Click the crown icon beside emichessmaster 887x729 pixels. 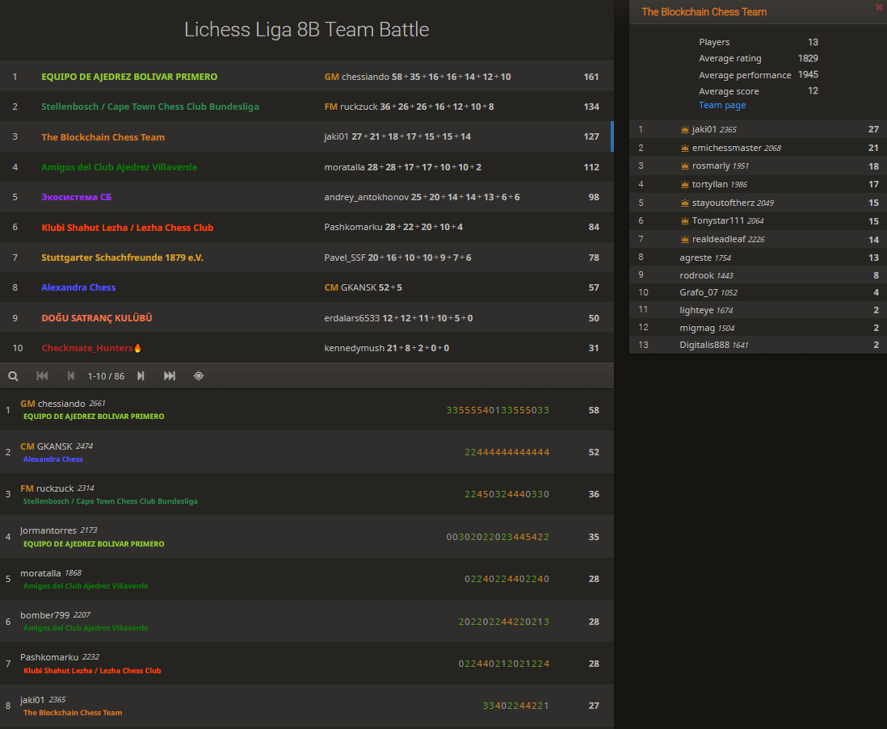[x=684, y=148]
